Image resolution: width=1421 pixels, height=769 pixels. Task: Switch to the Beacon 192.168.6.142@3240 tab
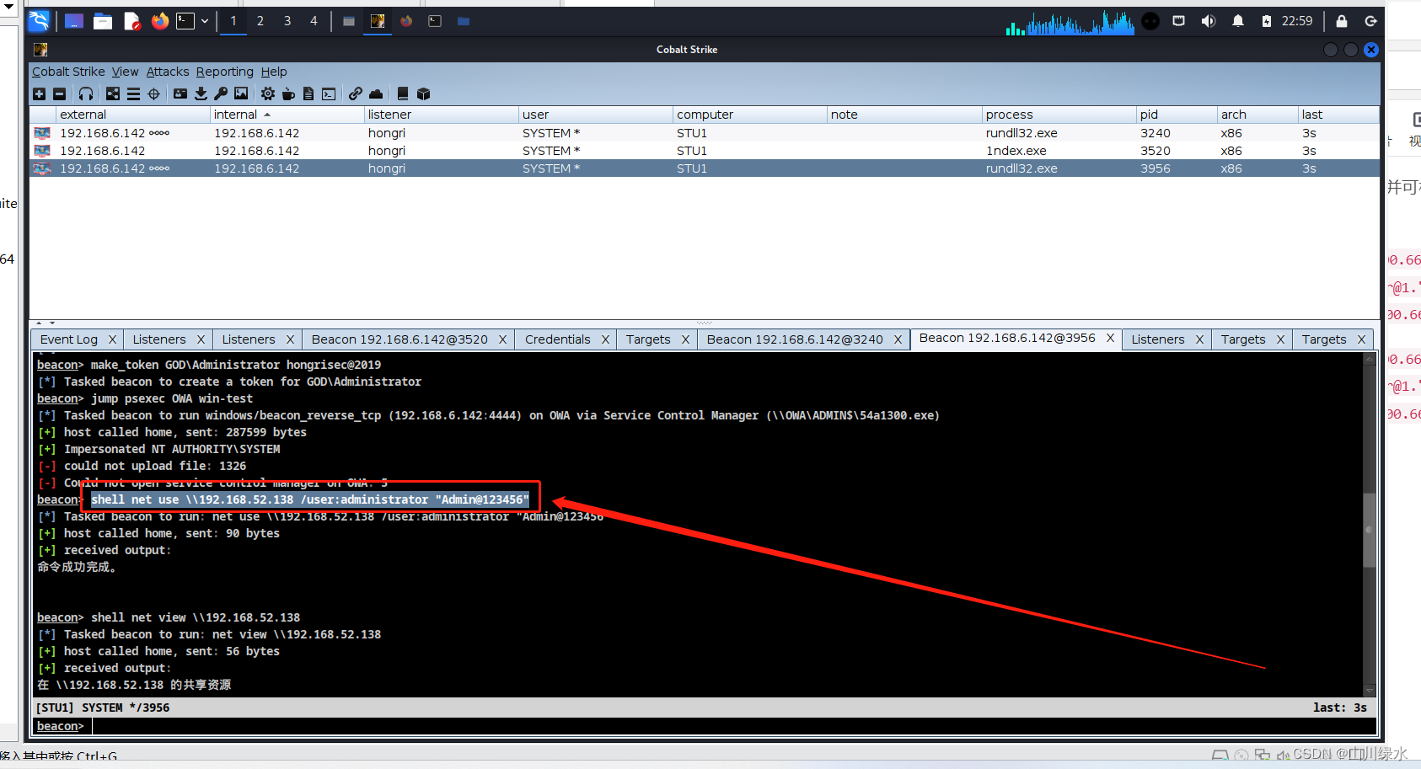tap(795, 339)
